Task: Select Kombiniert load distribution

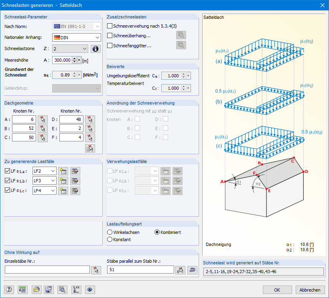Action: [x=157, y=232]
